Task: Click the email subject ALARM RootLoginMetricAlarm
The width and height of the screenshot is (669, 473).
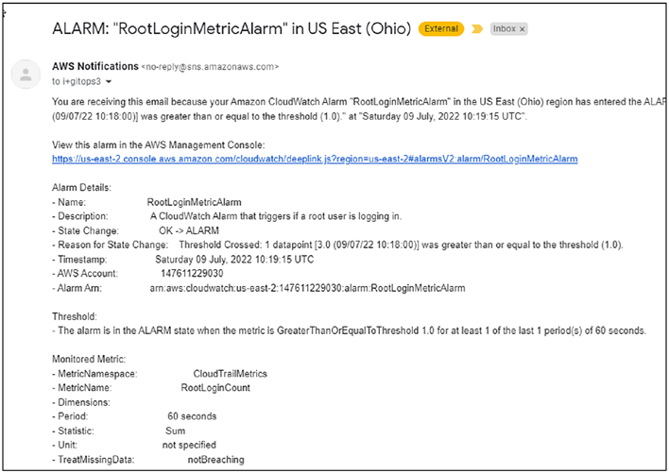Action: pos(232,28)
